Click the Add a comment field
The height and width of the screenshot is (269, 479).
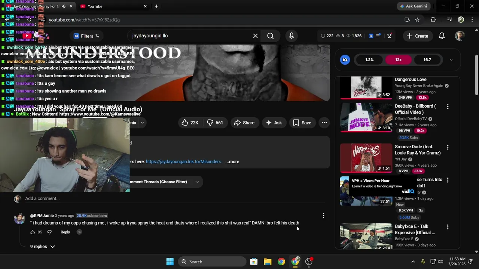(175, 198)
